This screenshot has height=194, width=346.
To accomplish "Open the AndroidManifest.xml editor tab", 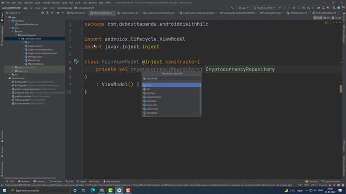I will coord(325,13).
